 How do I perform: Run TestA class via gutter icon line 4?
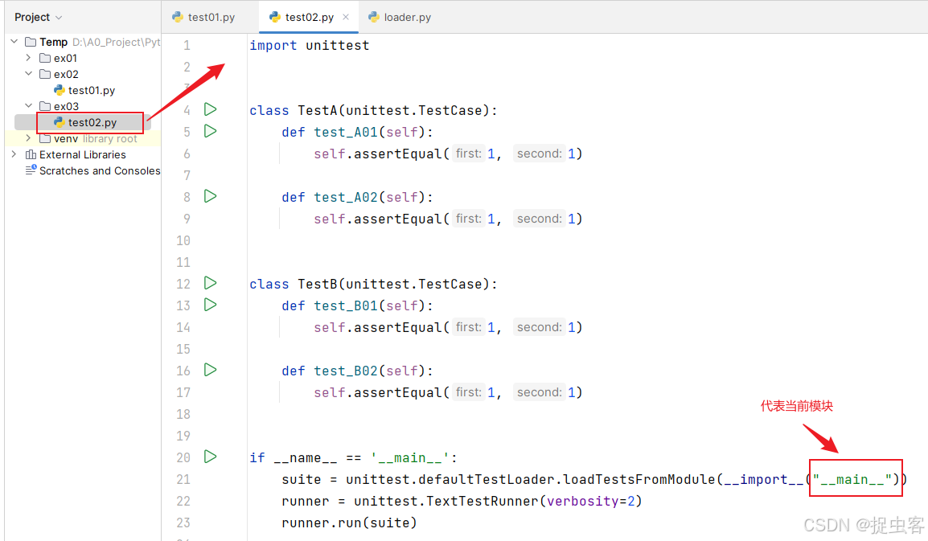(x=210, y=109)
